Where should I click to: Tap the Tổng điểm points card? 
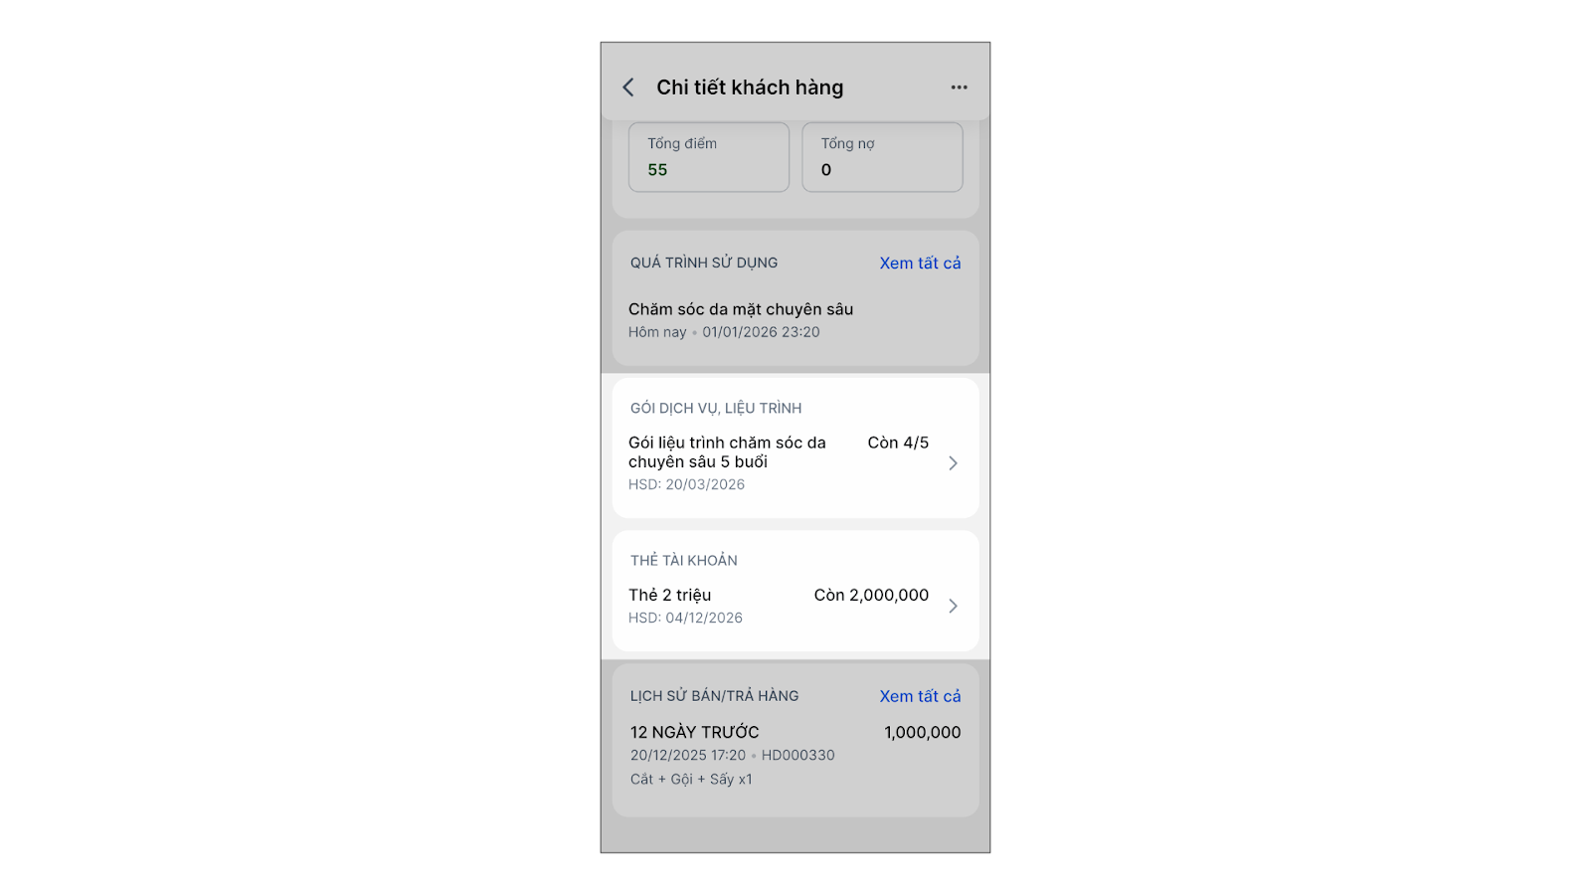tap(708, 157)
